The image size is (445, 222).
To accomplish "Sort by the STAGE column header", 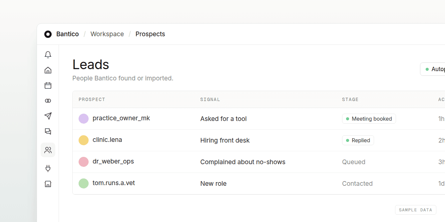I will click(x=350, y=99).
